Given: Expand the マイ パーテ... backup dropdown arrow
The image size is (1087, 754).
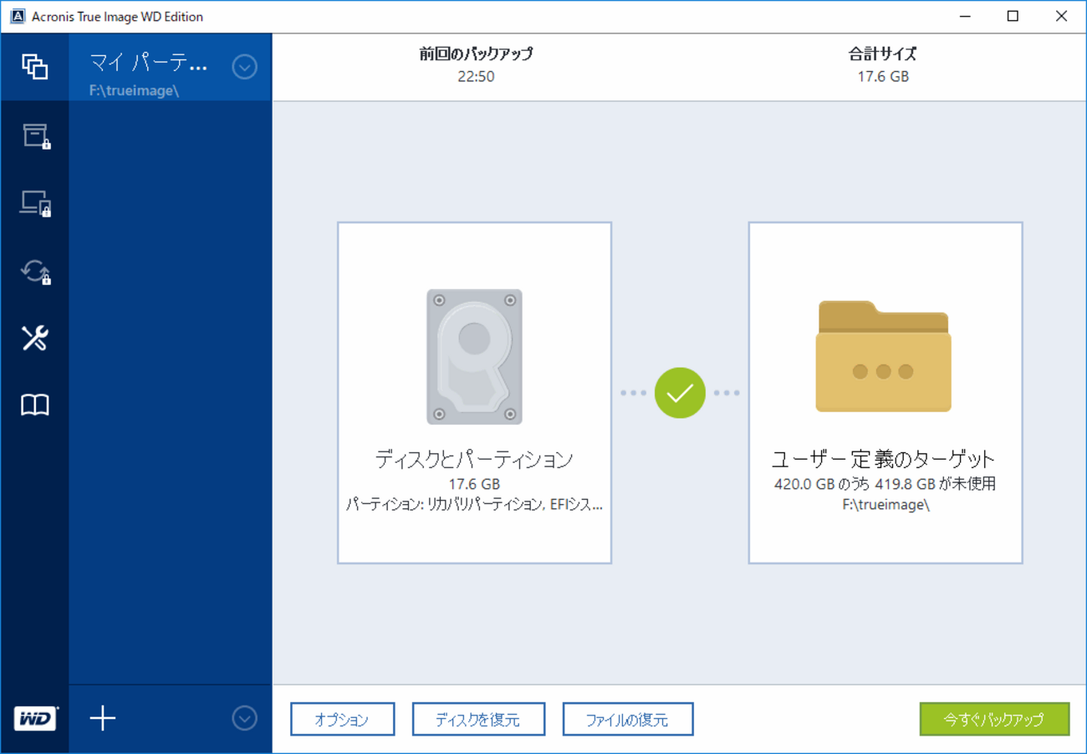Looking at the screenshot, I should 244,67.
